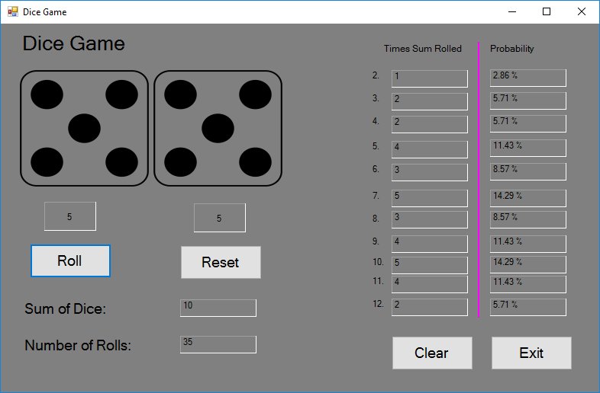The width and height of the screenshot is (600, 393).
Task: Click the left dice image
Action: 84,128
